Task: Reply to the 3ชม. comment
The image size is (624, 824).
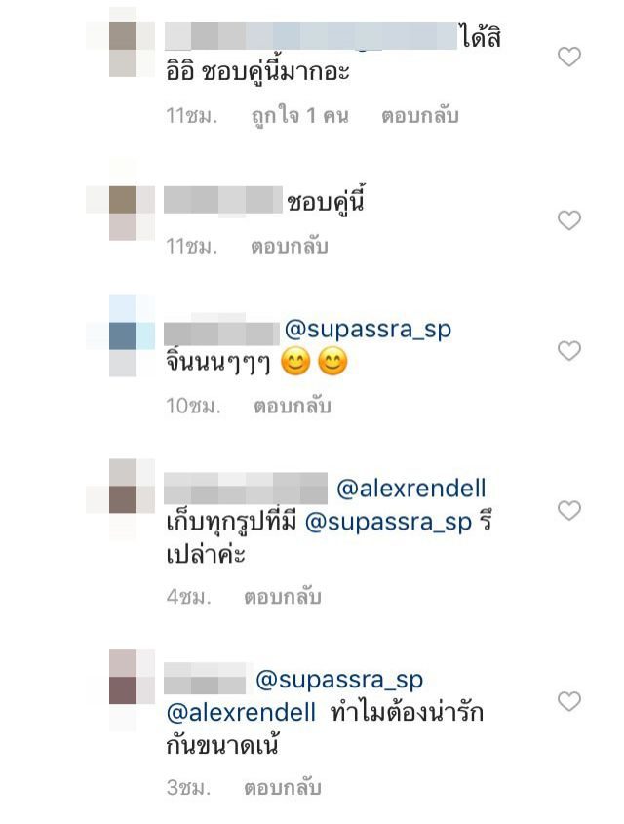Action: [x=283, y=787]
